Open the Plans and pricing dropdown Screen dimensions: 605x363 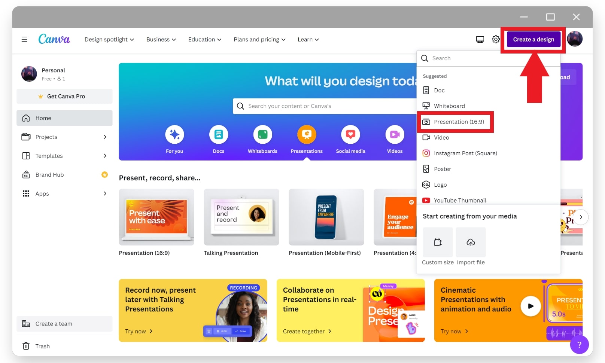259,39
